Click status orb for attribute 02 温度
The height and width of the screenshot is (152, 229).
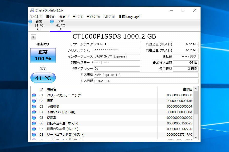[x=34, y=101]
